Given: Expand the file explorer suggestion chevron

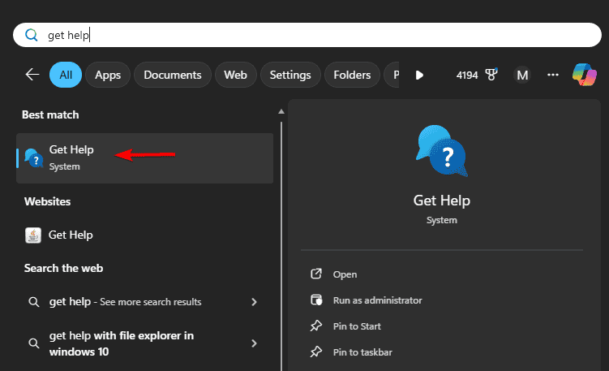Looking at the screenshot, I should pos(254,343).
